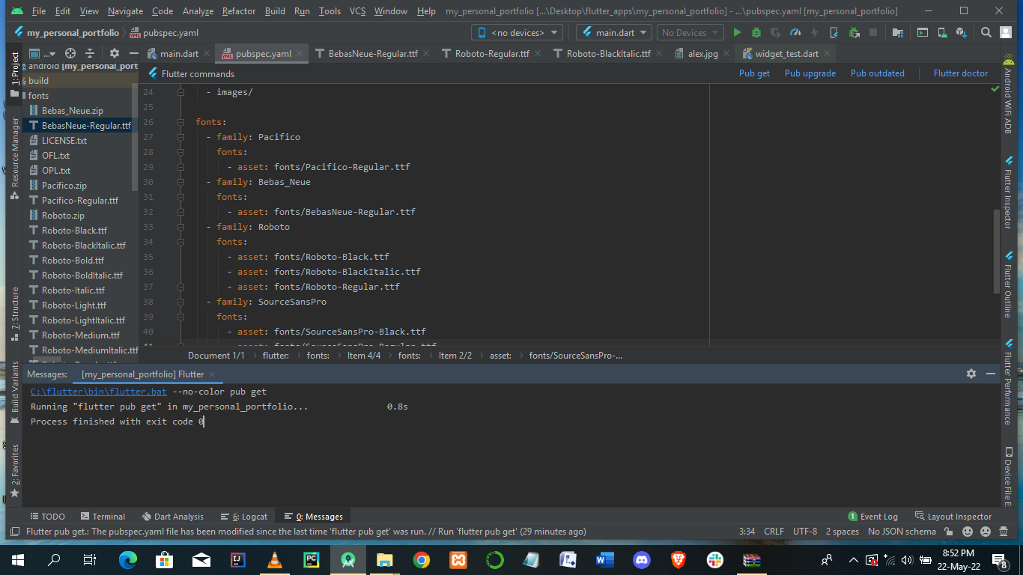
Task: Collapse the fonts: block at line 26
Action: (180, 122)
